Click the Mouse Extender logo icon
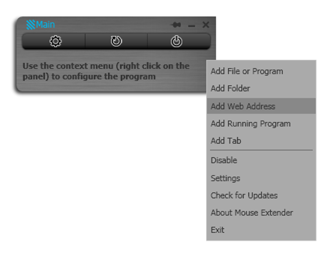This screenshot has height=259, width=327. click(30, 24)
